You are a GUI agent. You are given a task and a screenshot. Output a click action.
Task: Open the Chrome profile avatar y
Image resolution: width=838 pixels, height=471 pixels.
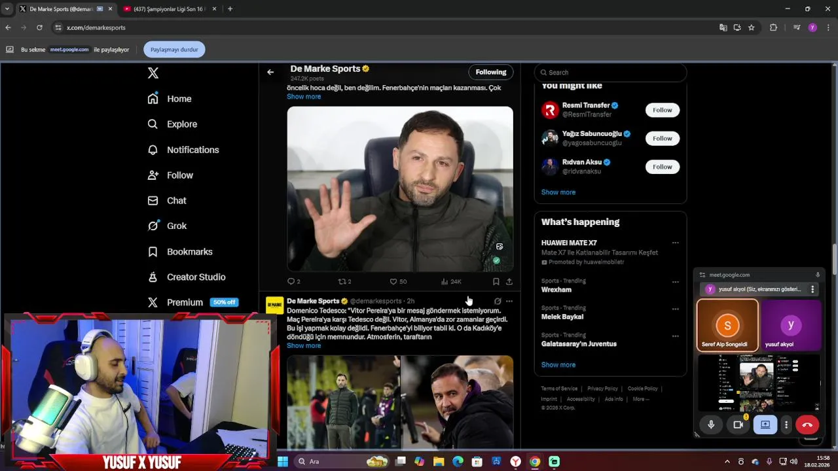(x=812, y=27)
